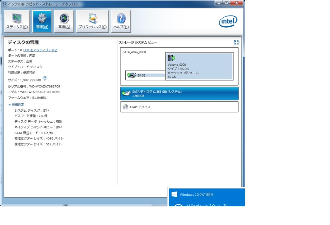Click the Volume_0000 volume icon
Viewport: 330px width, 225px height.
click(x=171, y=58)
